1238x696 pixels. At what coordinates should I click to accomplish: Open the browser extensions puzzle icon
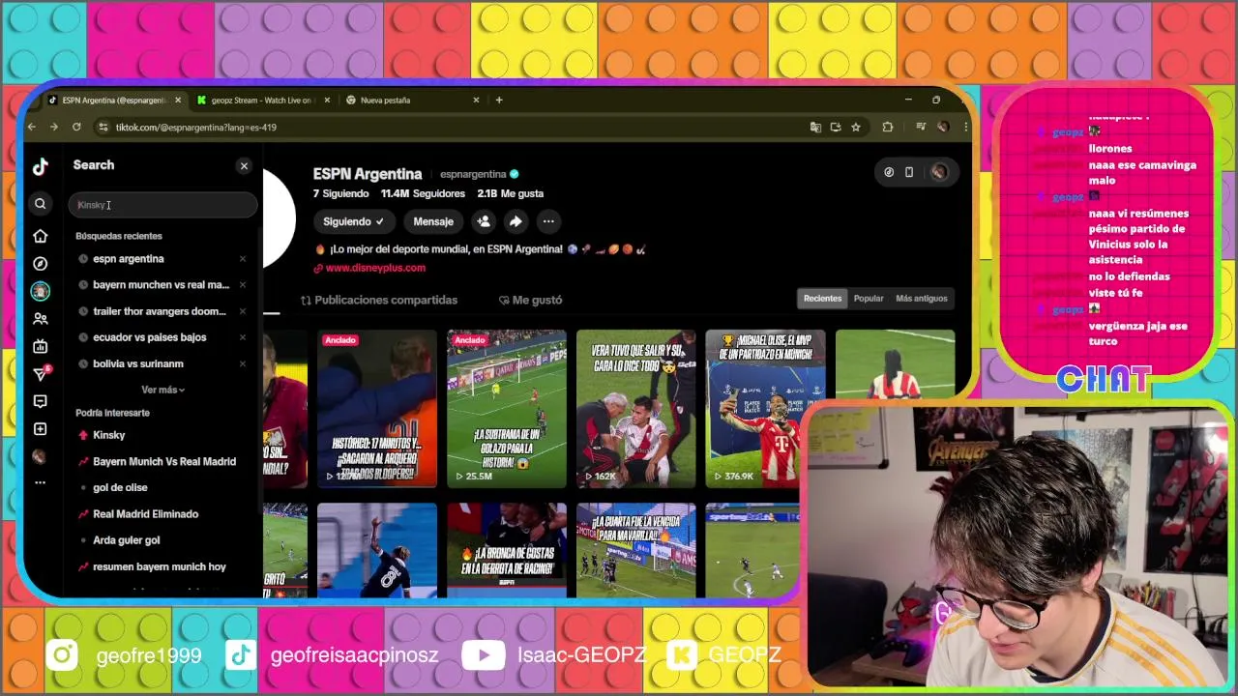click(887, 127)
